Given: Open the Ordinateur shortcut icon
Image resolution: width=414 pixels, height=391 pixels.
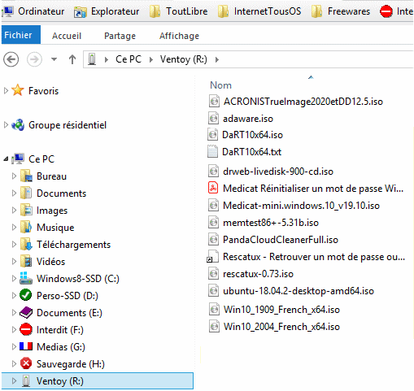Looking at the screenshot, I should pos(8,11).
